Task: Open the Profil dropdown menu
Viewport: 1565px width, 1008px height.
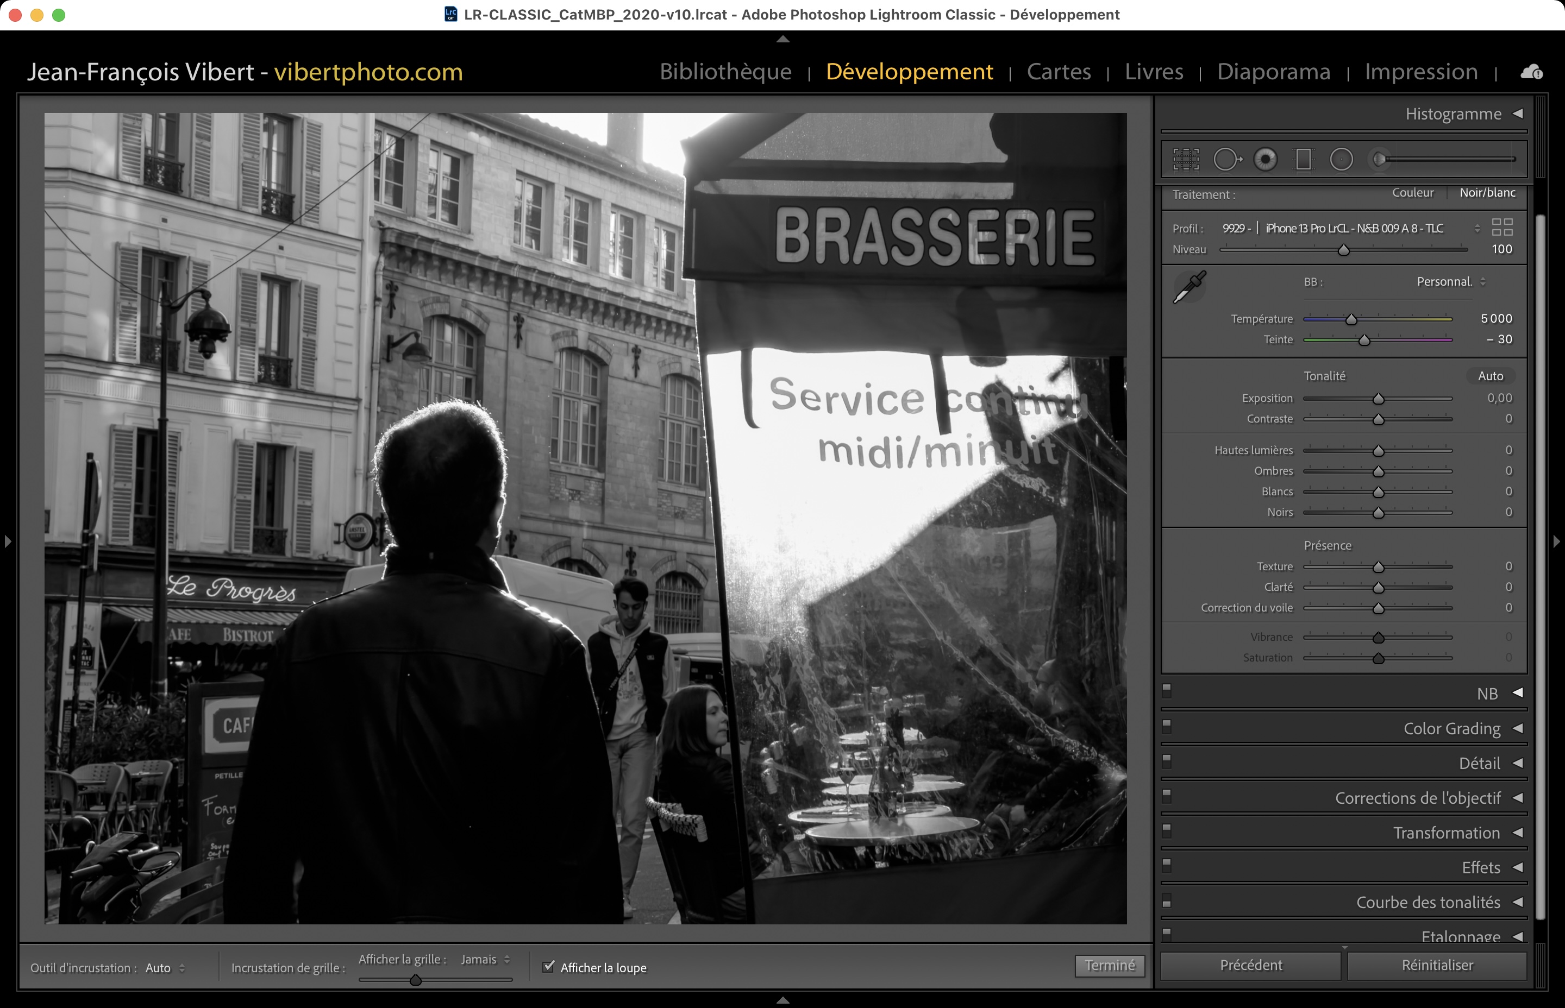Action: (1476, 229)
